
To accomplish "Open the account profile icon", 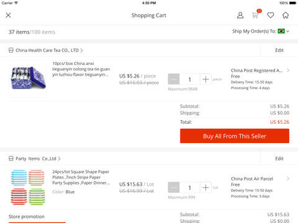I will pos(240,15).
